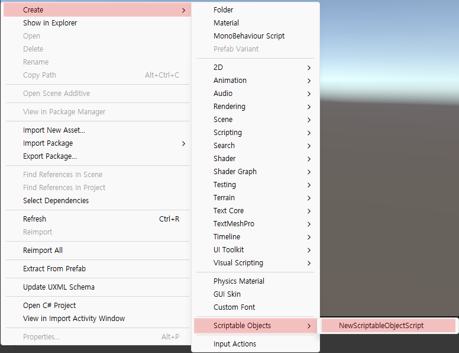459x353 pixels.
Task: Select NewScriptableObjectScript item
Action: tap(389, 326)
